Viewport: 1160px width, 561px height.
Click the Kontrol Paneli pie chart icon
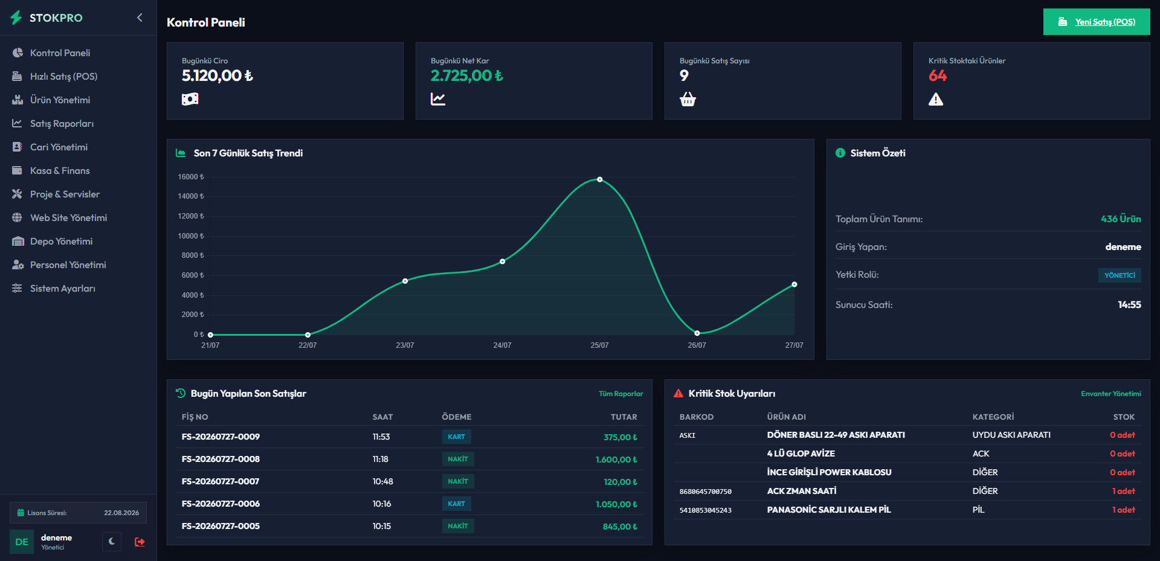18,53
